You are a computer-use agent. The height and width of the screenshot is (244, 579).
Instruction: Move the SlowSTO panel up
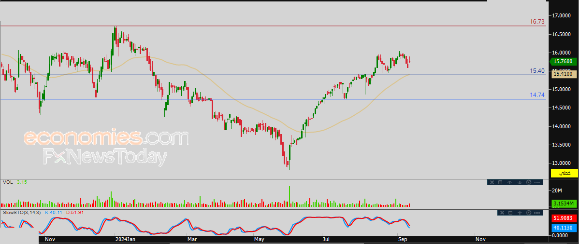coord(520,213)
